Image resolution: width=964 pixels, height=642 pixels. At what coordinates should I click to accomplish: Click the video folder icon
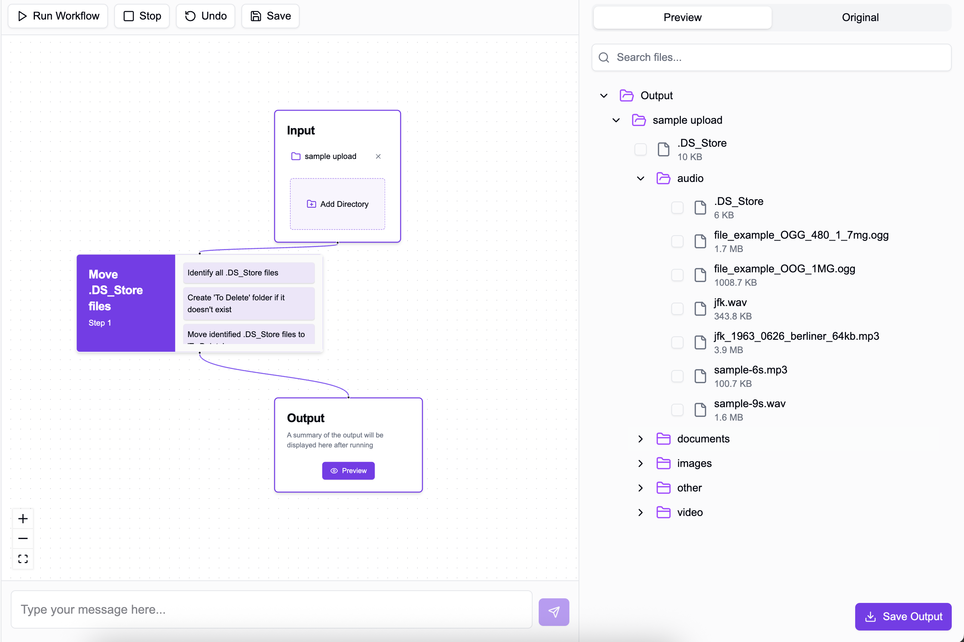(x=663, y=512)
